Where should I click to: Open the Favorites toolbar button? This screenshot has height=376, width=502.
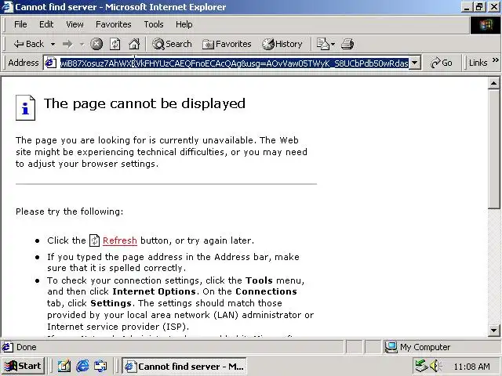coord(227,44)
